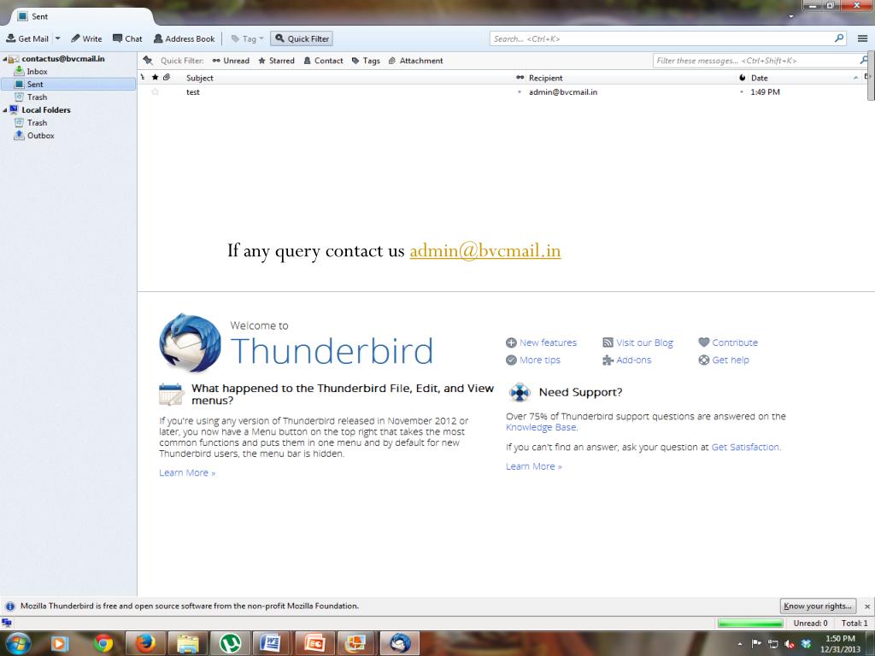Screen dimensions: 875x656
Task: Select Local Folders
Action: tap(46, 110)
